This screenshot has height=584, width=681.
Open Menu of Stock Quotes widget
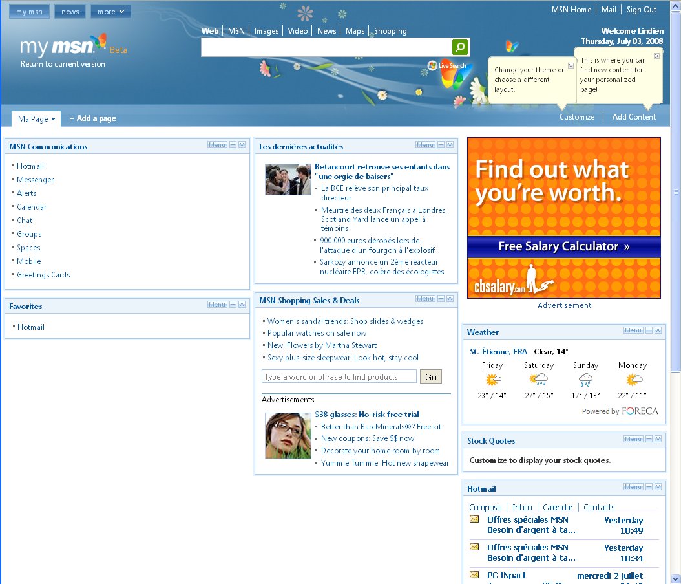633,439
